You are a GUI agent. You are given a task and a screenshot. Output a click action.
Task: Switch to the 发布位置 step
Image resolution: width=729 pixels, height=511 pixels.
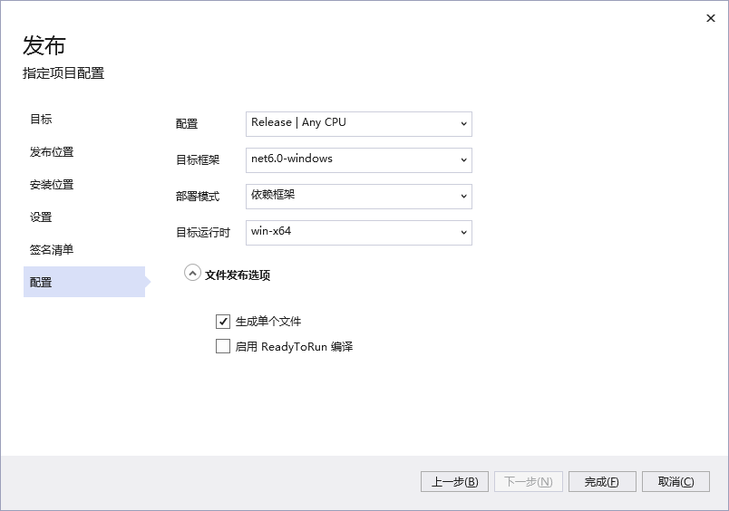(52, 152)
